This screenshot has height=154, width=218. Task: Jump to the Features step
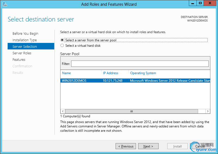point(19,59)
